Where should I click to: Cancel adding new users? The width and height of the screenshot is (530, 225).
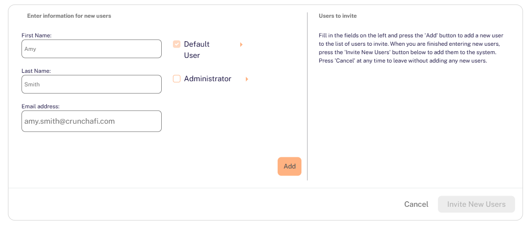tap(416, 204)
